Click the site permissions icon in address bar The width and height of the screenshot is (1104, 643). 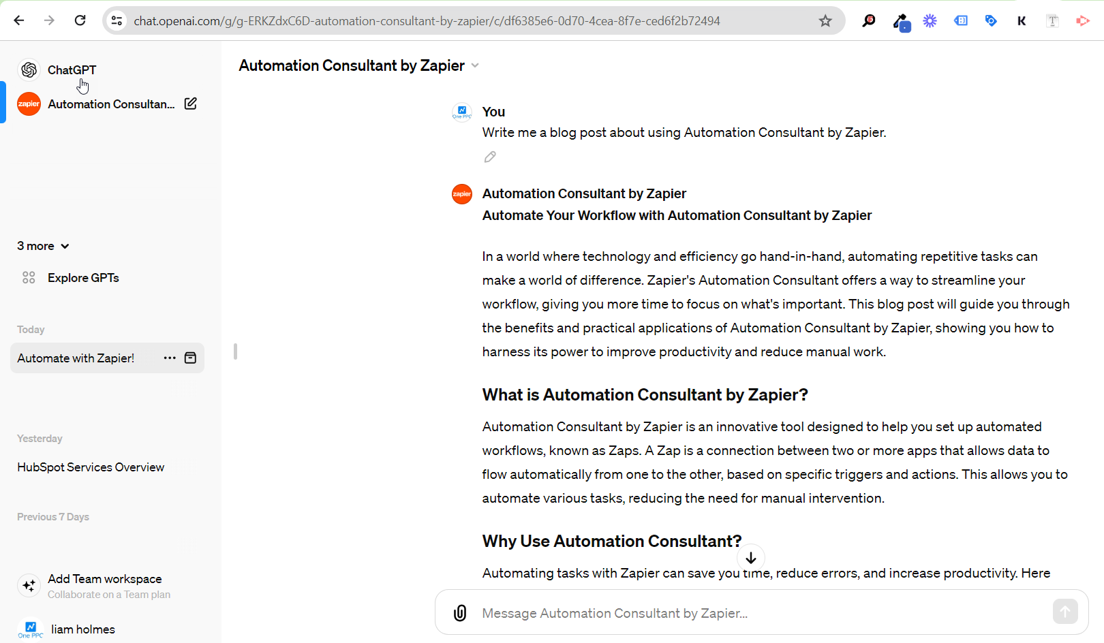(117, 20)
